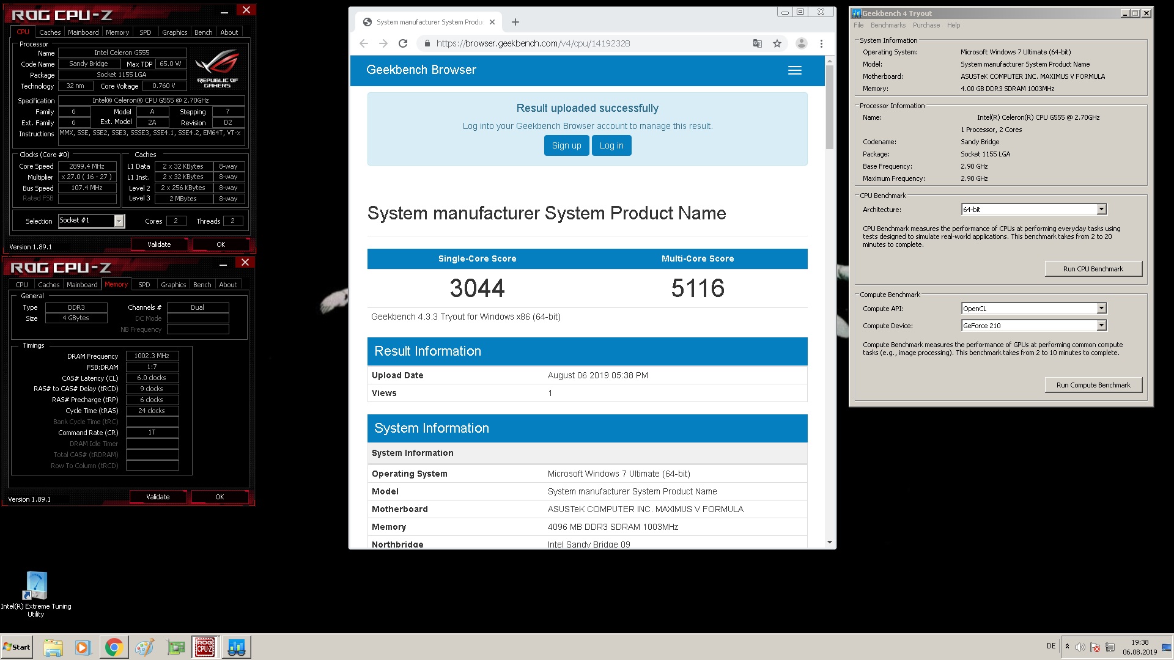Expand the Architecture 64-bit dropdown
Viewport: 1174px width, 660px height.
[x=1101, y=210]
